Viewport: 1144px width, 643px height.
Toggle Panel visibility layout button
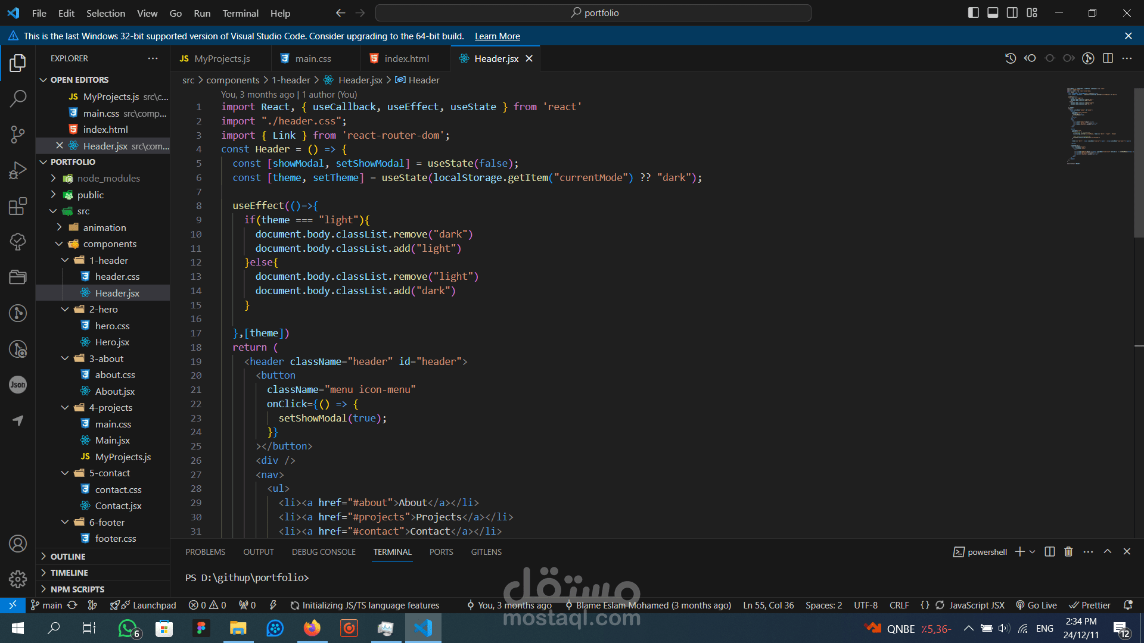point(993,13)
